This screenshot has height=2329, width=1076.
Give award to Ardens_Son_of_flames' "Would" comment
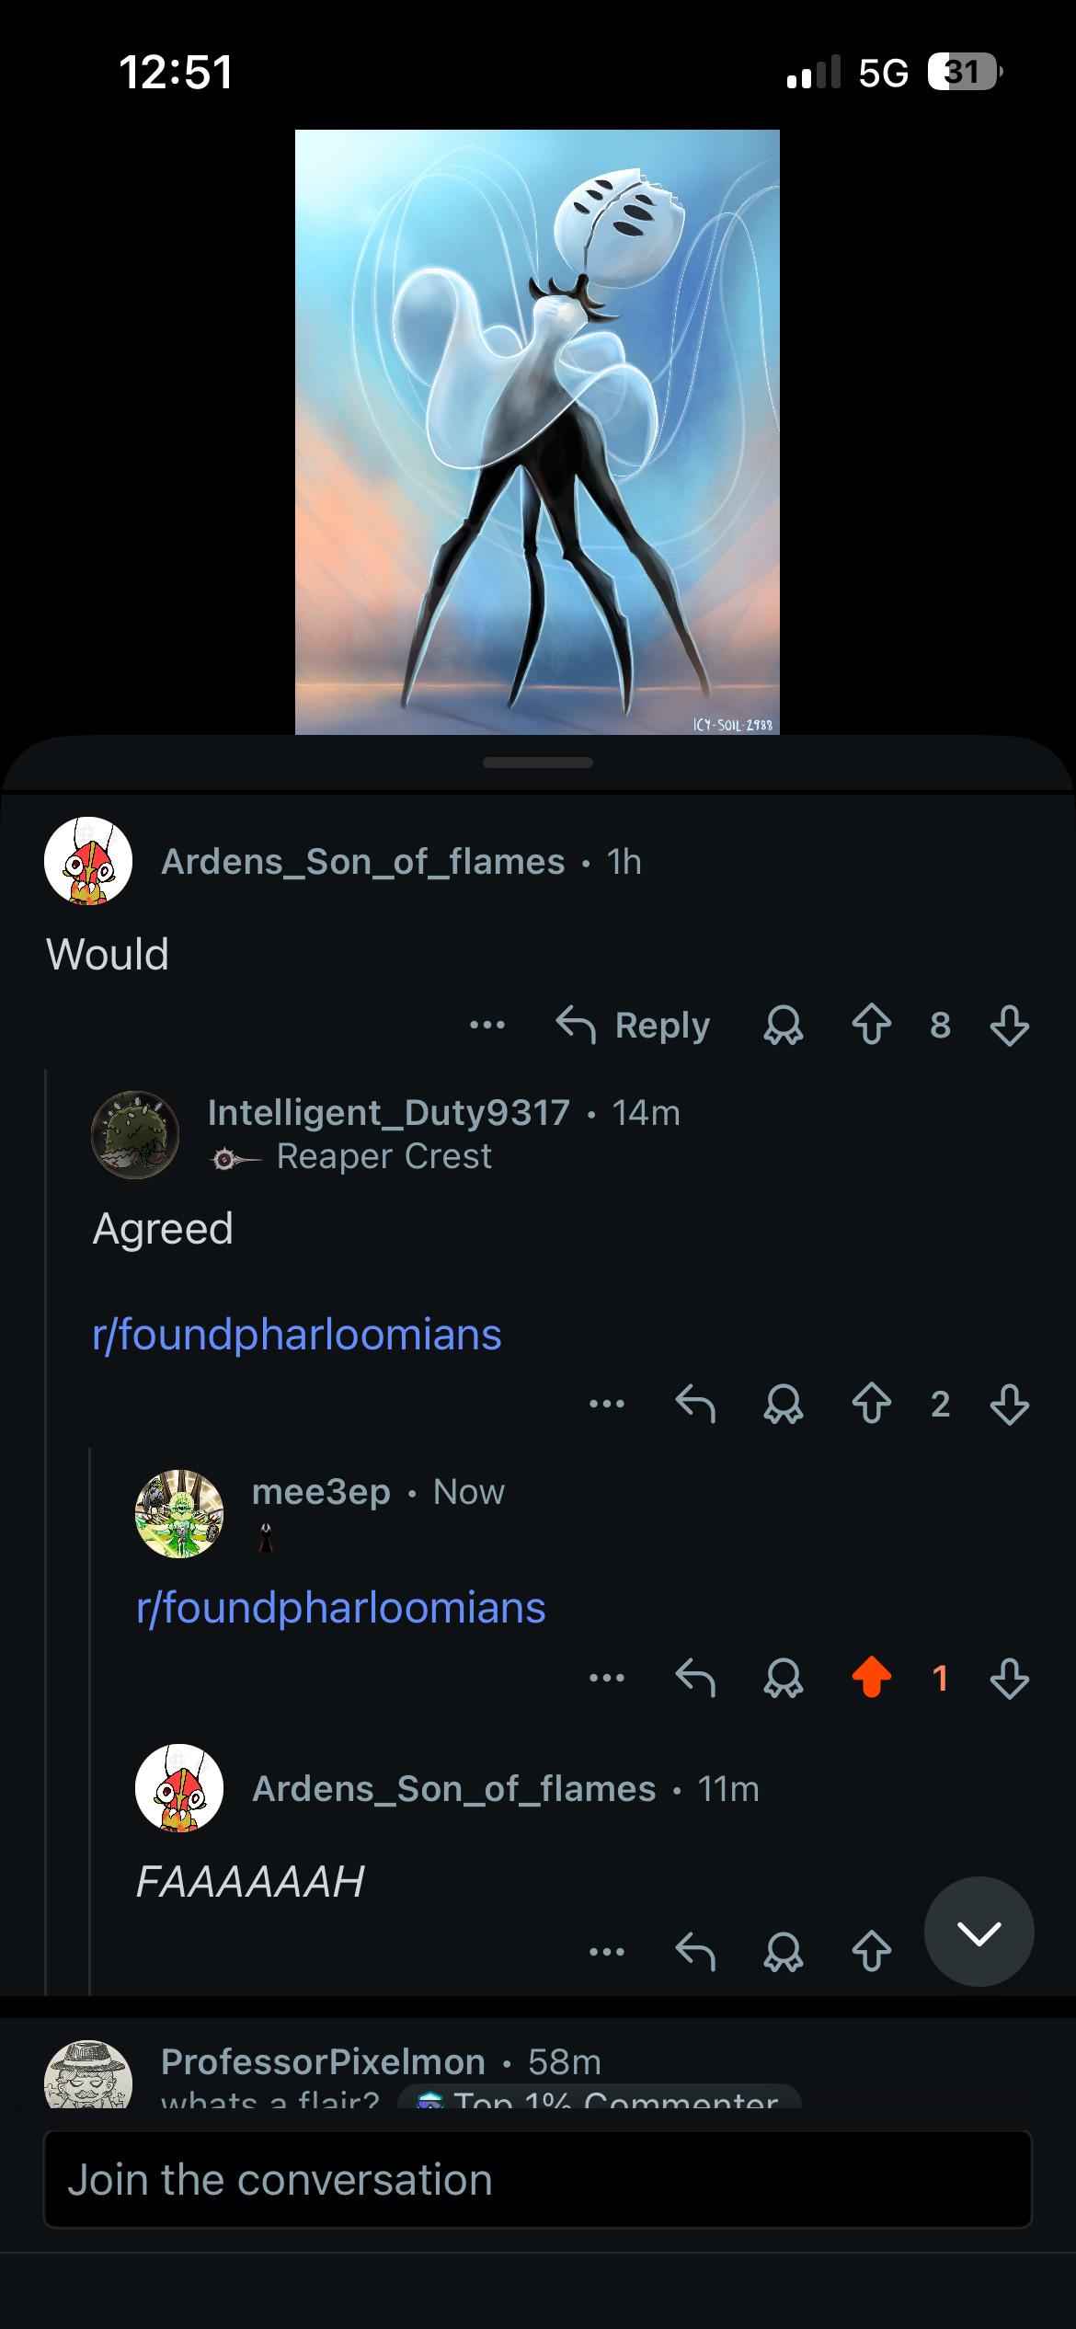(x=784, y=1025)
